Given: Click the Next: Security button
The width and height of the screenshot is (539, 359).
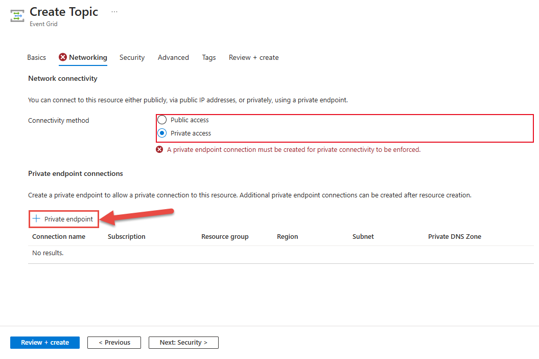Looking at the screenshot, I should click(x=183, y=343).
